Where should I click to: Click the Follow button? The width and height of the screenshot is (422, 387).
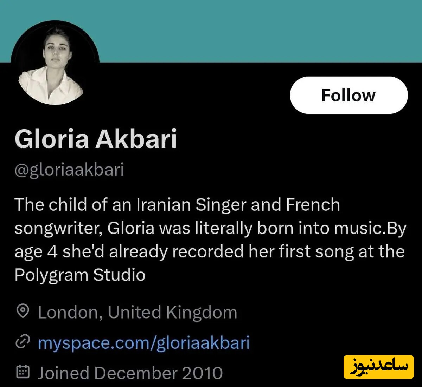click(349, 95)
